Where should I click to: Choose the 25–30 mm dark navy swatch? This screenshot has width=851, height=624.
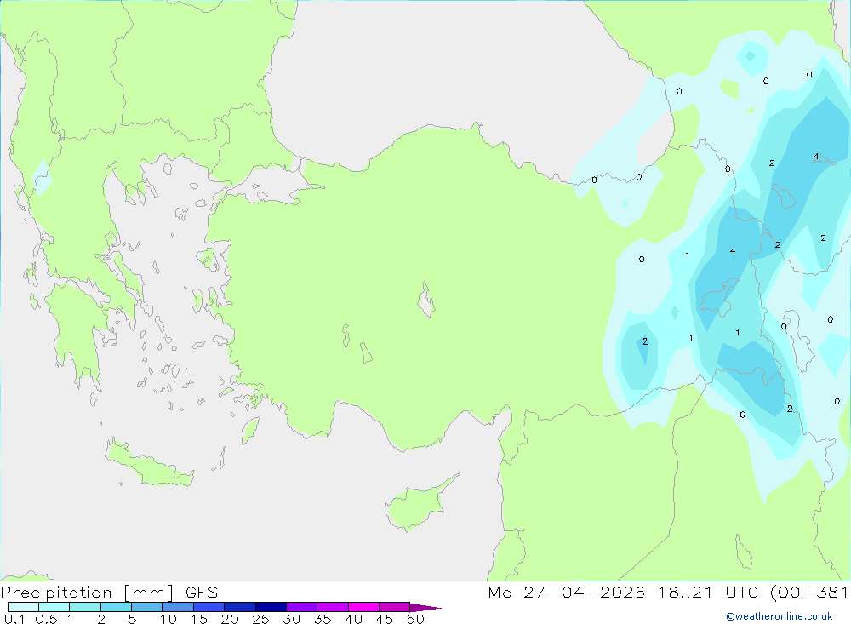pyautogui.click(x=271, y=607)
